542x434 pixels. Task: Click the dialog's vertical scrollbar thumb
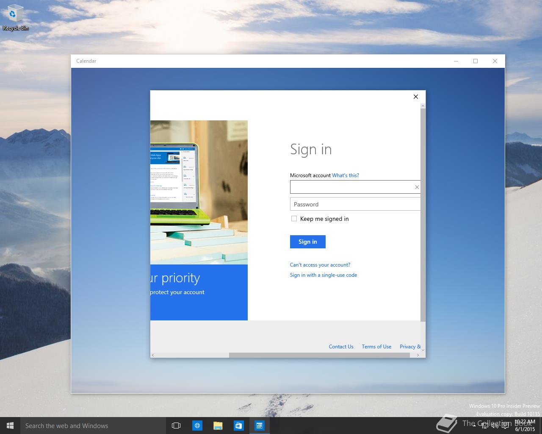point(423,214)
